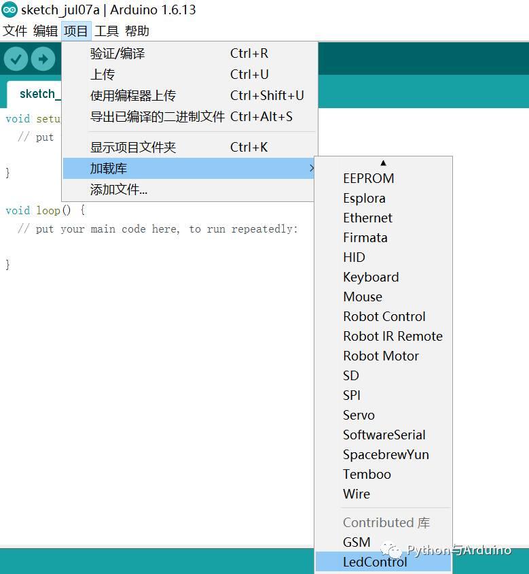Screen dimensions: 529x574
Task: Open the 工具 menu
Action: coord(107,31)
